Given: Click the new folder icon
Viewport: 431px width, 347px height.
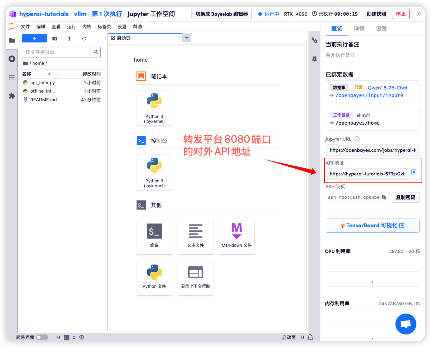Looking at the screenshot, I should tap(55, 39).
